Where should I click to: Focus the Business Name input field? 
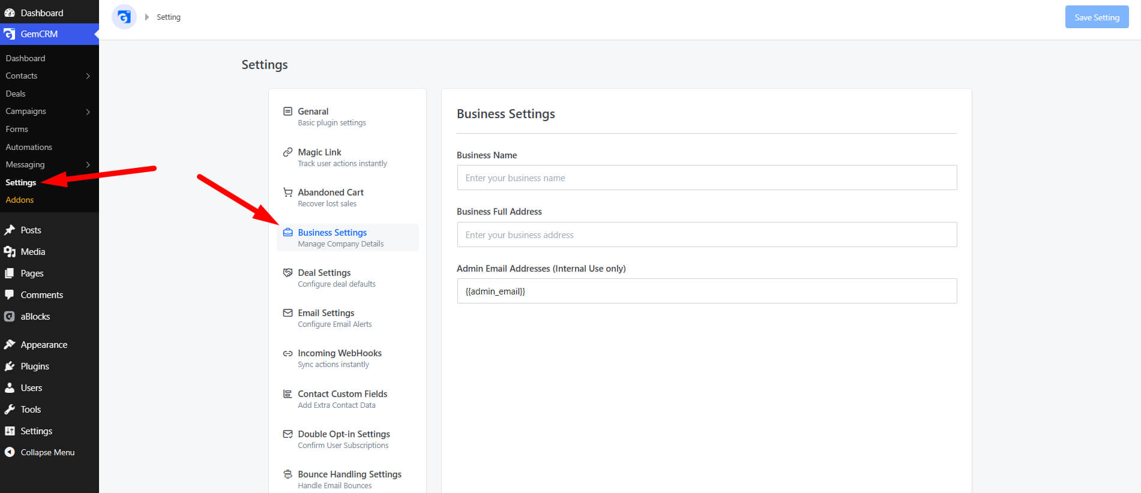[x=706, y=178]
